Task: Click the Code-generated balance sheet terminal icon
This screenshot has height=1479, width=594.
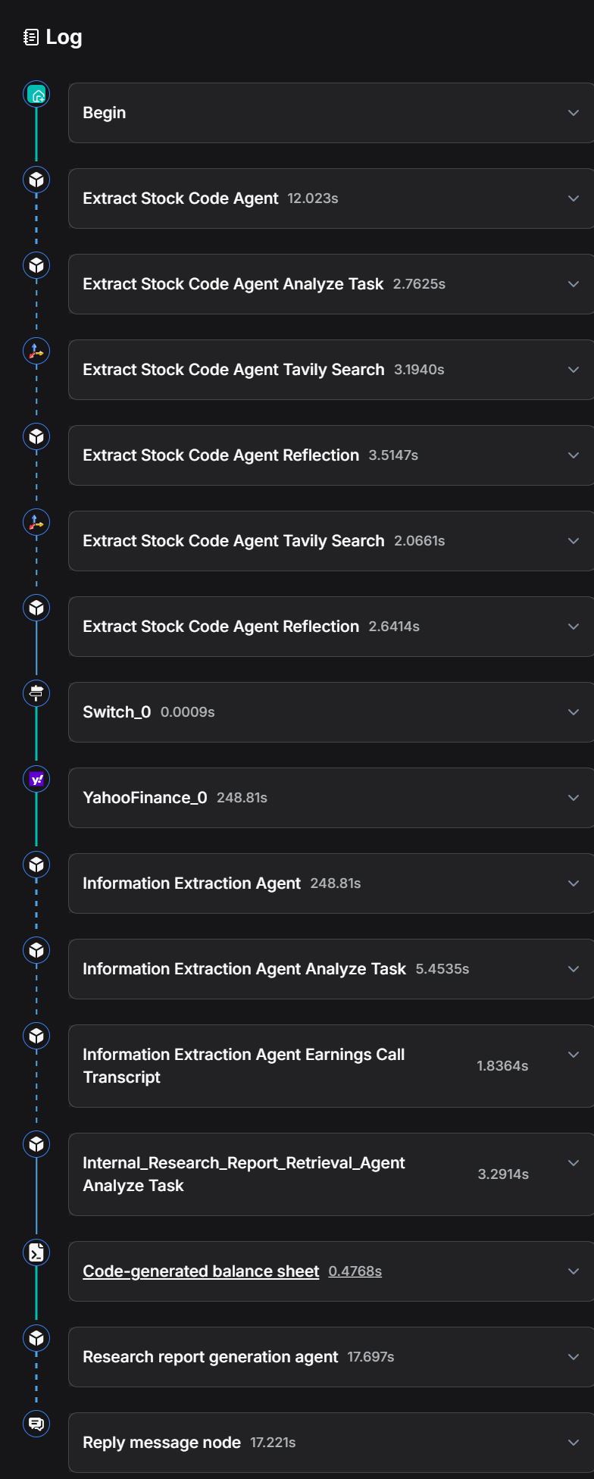Action: click(36, 1252)
